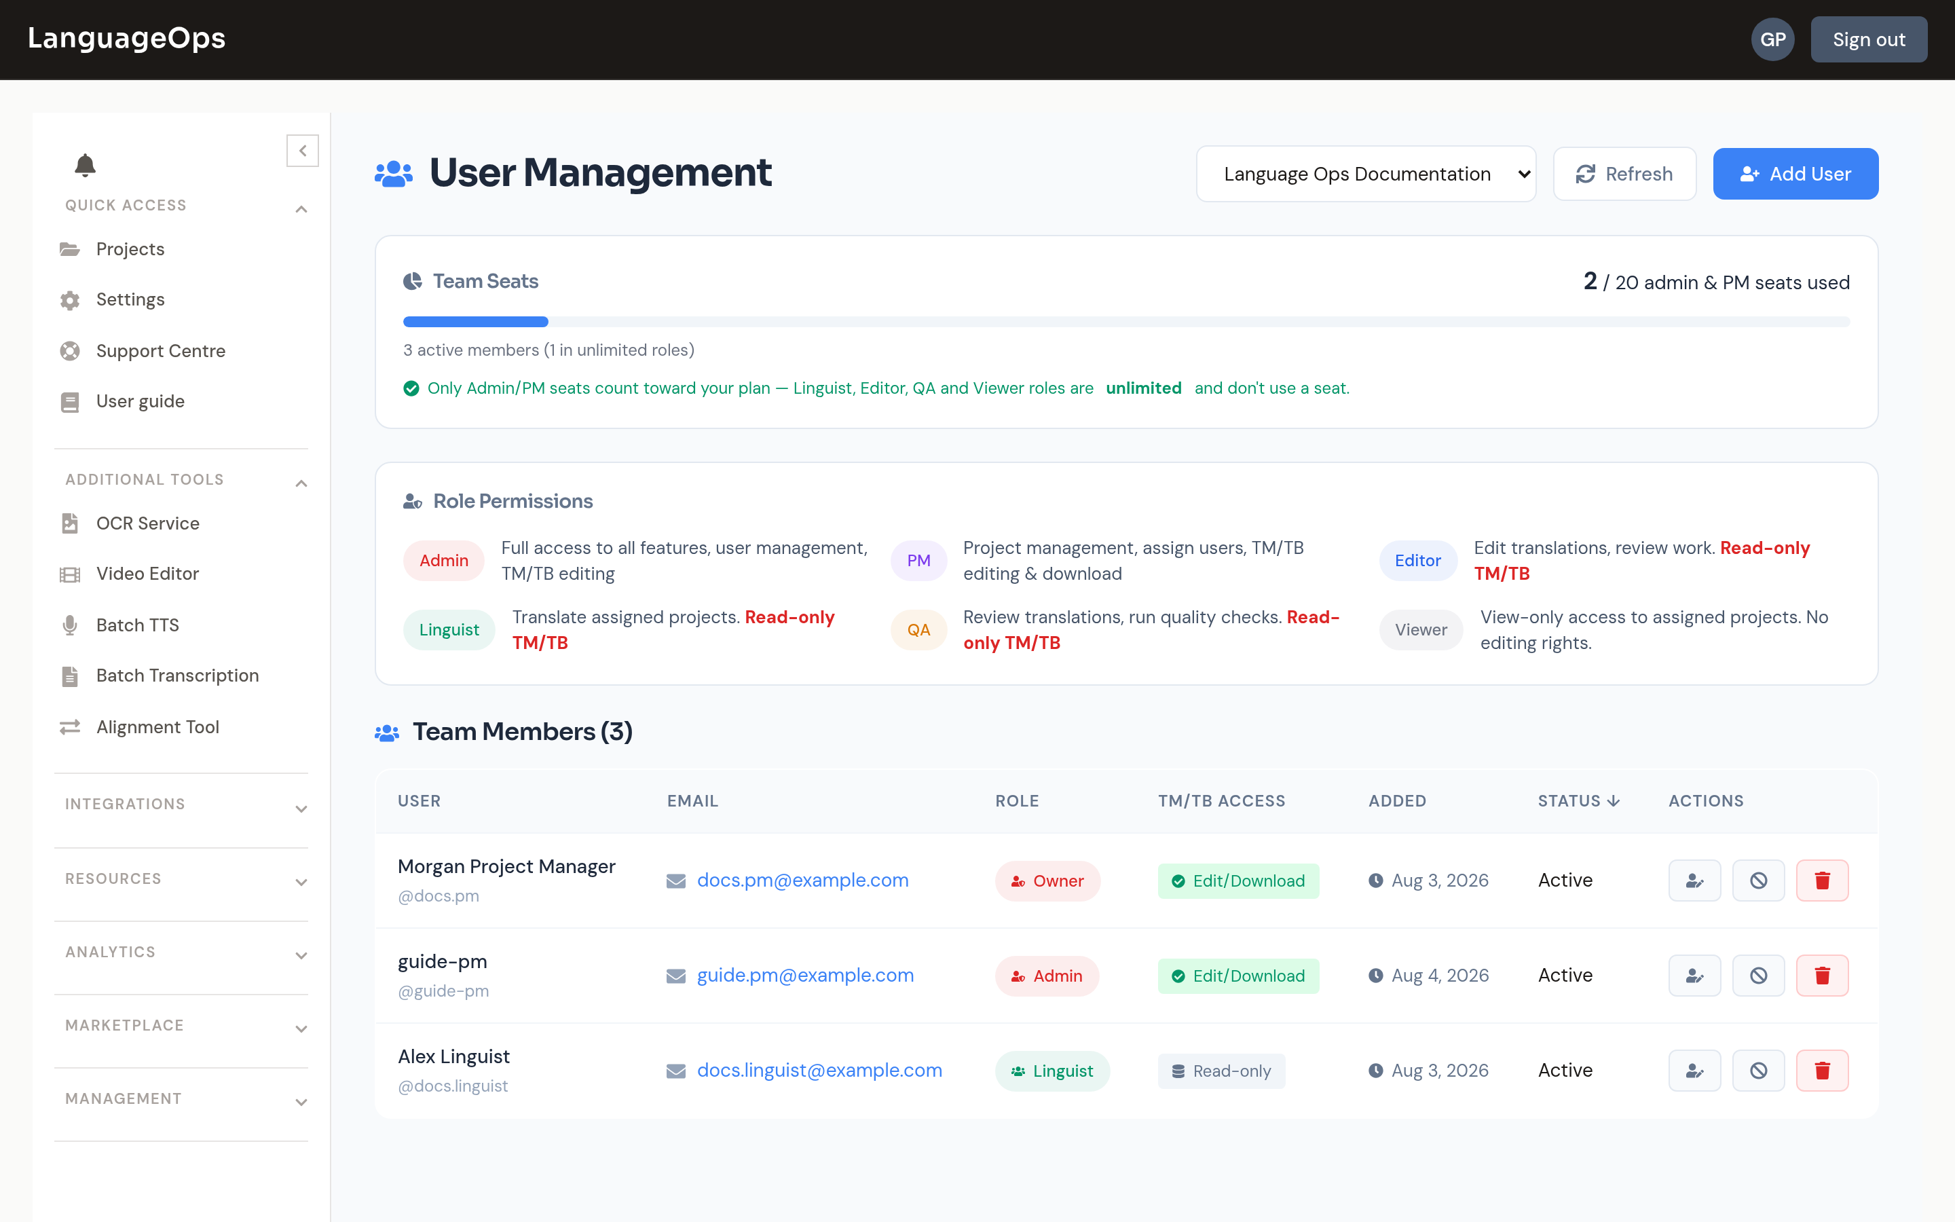Collapse the sidebar with the arrow button

click(302, 150)
